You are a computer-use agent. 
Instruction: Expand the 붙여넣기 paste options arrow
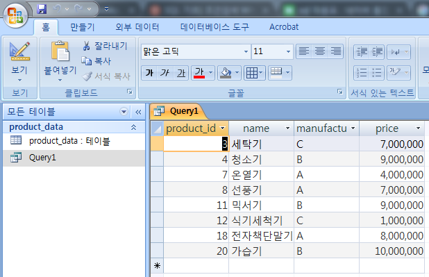60,81
